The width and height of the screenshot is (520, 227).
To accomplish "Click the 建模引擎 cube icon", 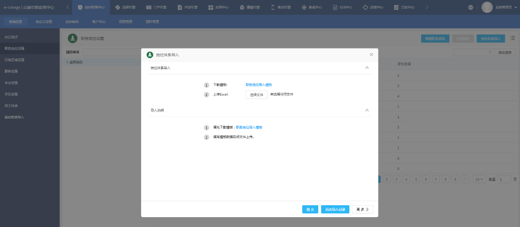I will pyautogui.click(x=242, y=7).
